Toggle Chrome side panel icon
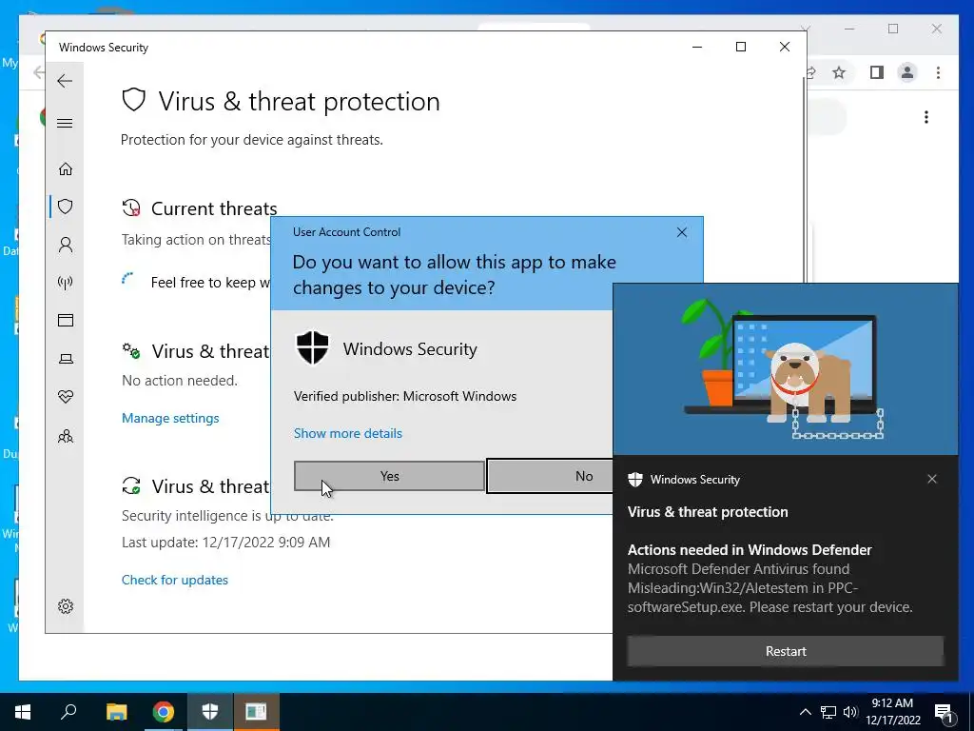Image resolution: width=974 pixels, height=731 pixels. [x=876, y=72]
